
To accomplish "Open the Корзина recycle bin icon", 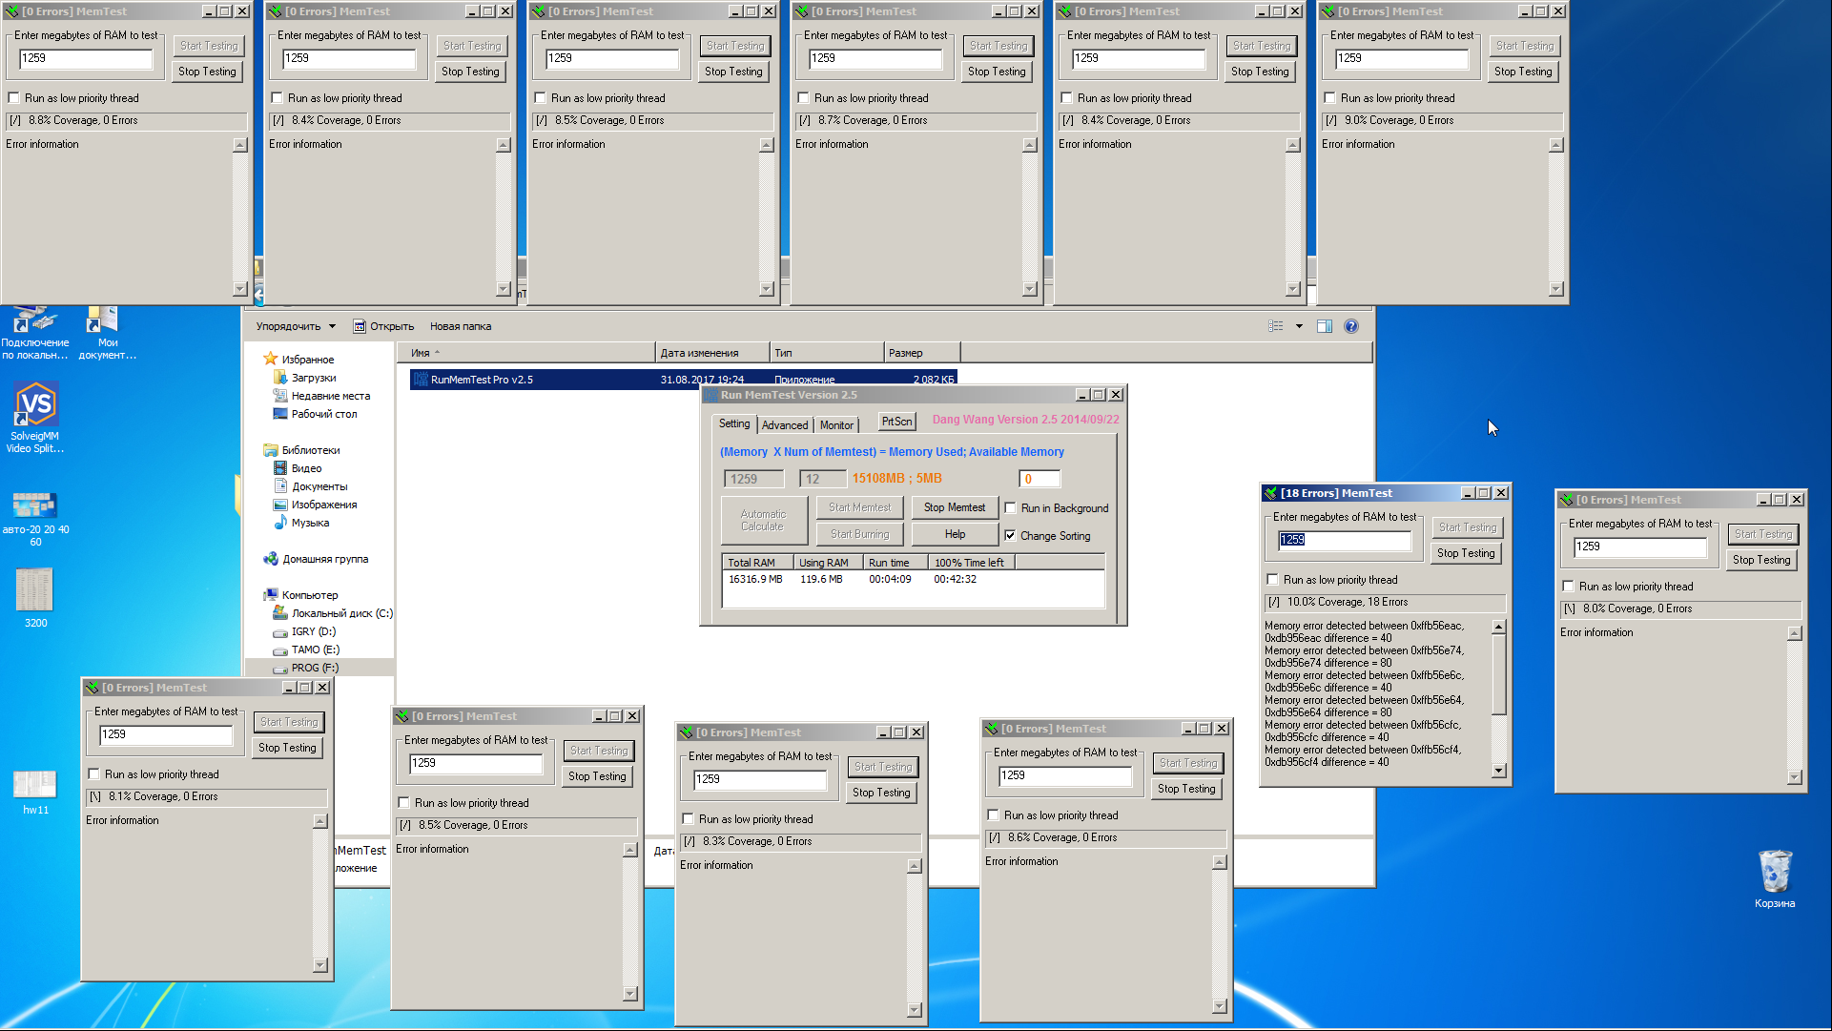I will pyautogui.click(x=1774, y=873).
